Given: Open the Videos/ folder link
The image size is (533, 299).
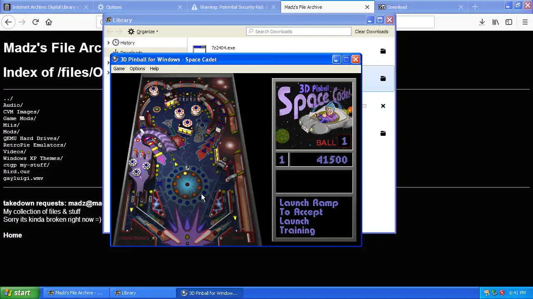Looking at the screenshot, I should [15, 152].
